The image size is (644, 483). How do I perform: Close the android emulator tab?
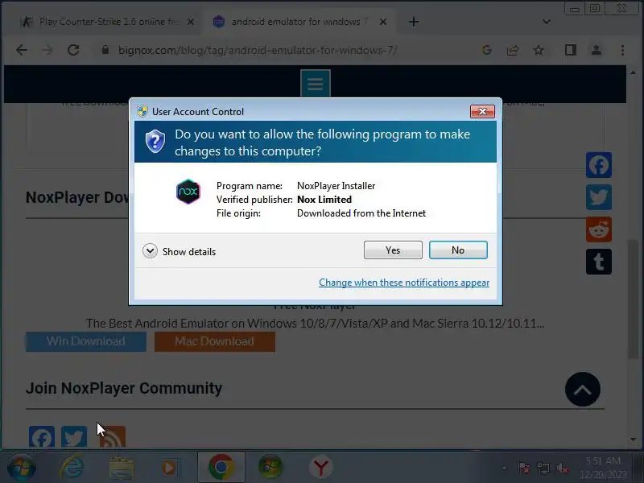click(383, 22)
